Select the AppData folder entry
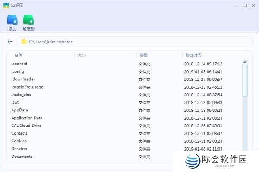Viewport: 259px width, 172px height. pyautogui.click(x=19, y=110)
